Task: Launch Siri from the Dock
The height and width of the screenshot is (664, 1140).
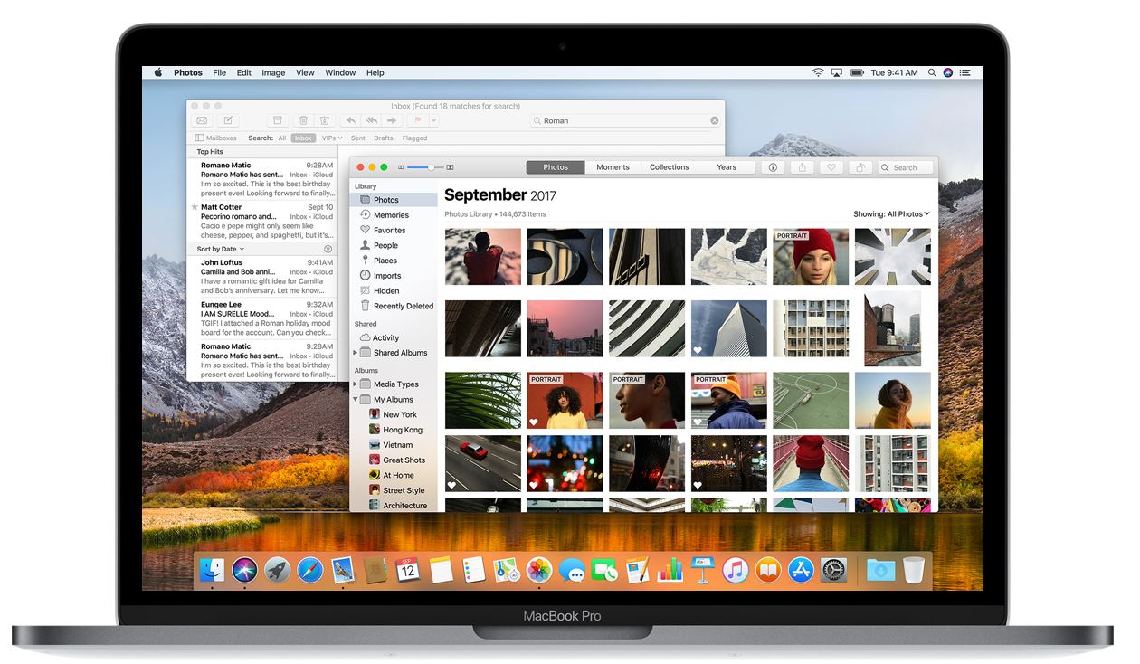Action: pyautogui.click(x=244, y=570)
